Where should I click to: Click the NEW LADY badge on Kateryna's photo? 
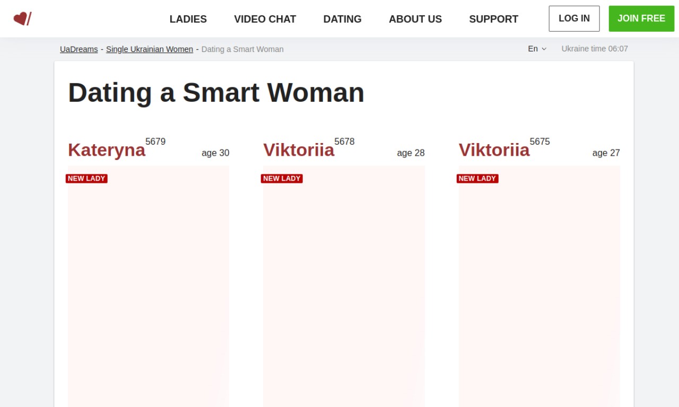(x=86, y=179)
